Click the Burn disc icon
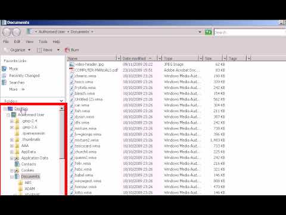Image resolution: width=286 pixels, height=215 pixels. pos(67,50)
